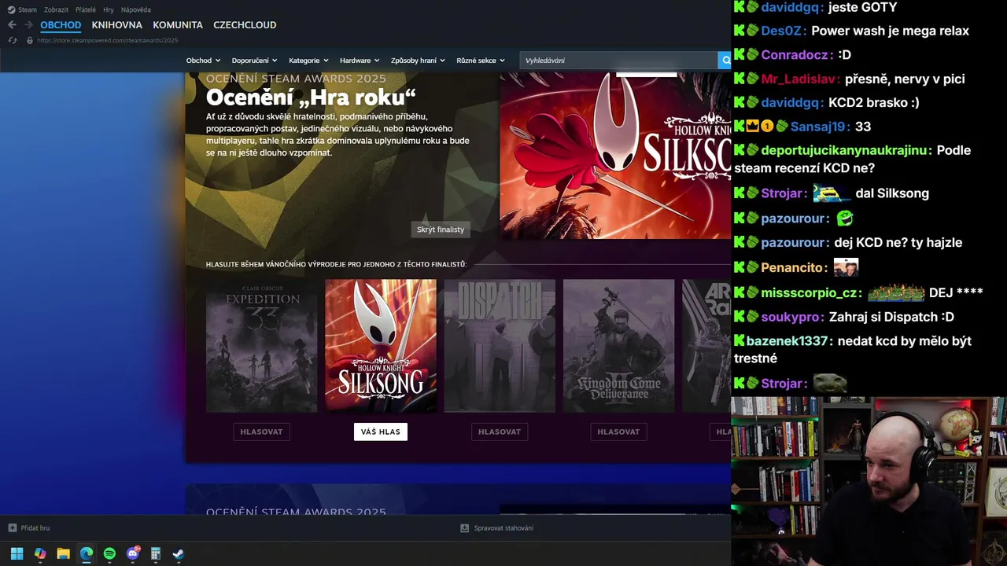
Task: Select the Dispatch game cover
Action: (500, 345)
